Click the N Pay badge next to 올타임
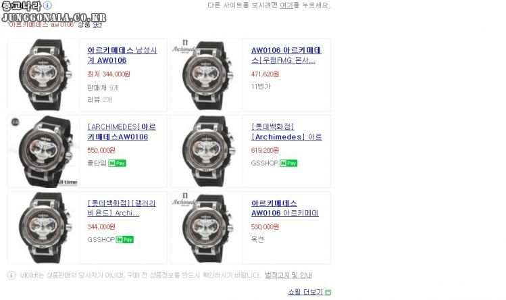Viewport: 506px width, 300px height. point(117,163)
